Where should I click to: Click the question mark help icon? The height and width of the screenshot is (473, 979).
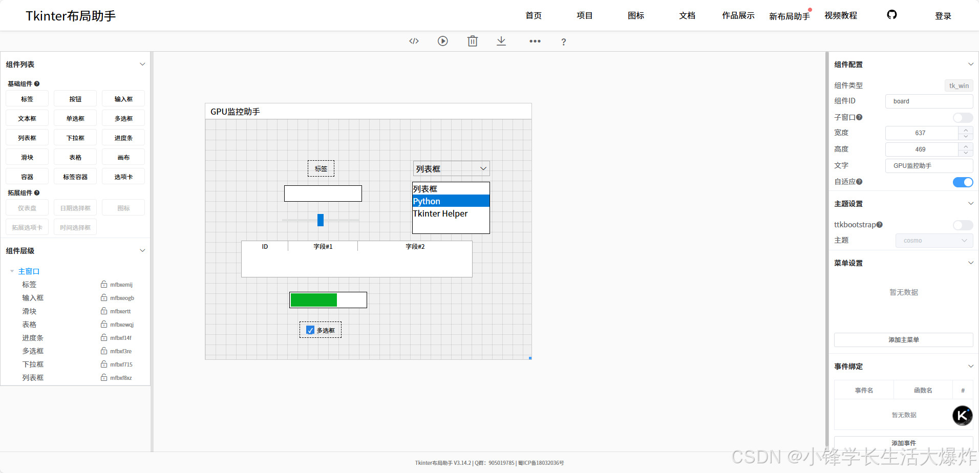[564, 42]
